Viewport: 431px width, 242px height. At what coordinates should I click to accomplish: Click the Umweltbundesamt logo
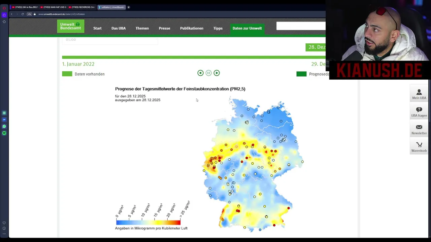click(70, 26)
